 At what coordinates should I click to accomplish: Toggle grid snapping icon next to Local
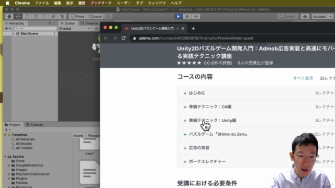click(x=108, y=16)
